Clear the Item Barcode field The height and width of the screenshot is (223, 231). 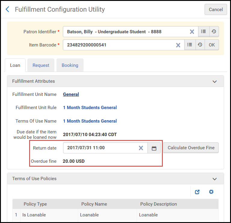coord(178,45)
